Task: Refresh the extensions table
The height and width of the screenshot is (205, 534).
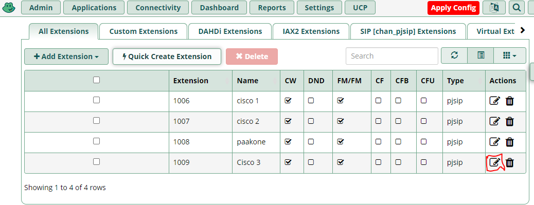Action: pyautogui.click(x=454, y=55)
